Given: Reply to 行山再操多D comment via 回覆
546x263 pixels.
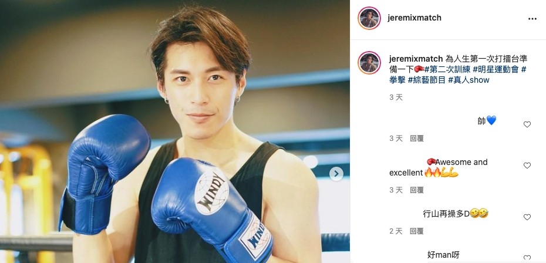Looking at the screenshot, I should click(416, 231).
